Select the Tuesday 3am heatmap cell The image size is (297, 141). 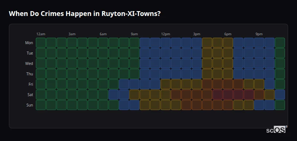pyautogui.click(x=72, y=53)
